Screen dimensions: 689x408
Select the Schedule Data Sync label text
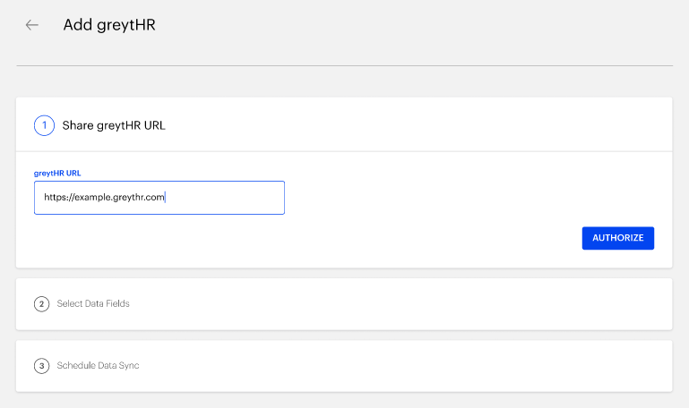(x=98, y=365)
